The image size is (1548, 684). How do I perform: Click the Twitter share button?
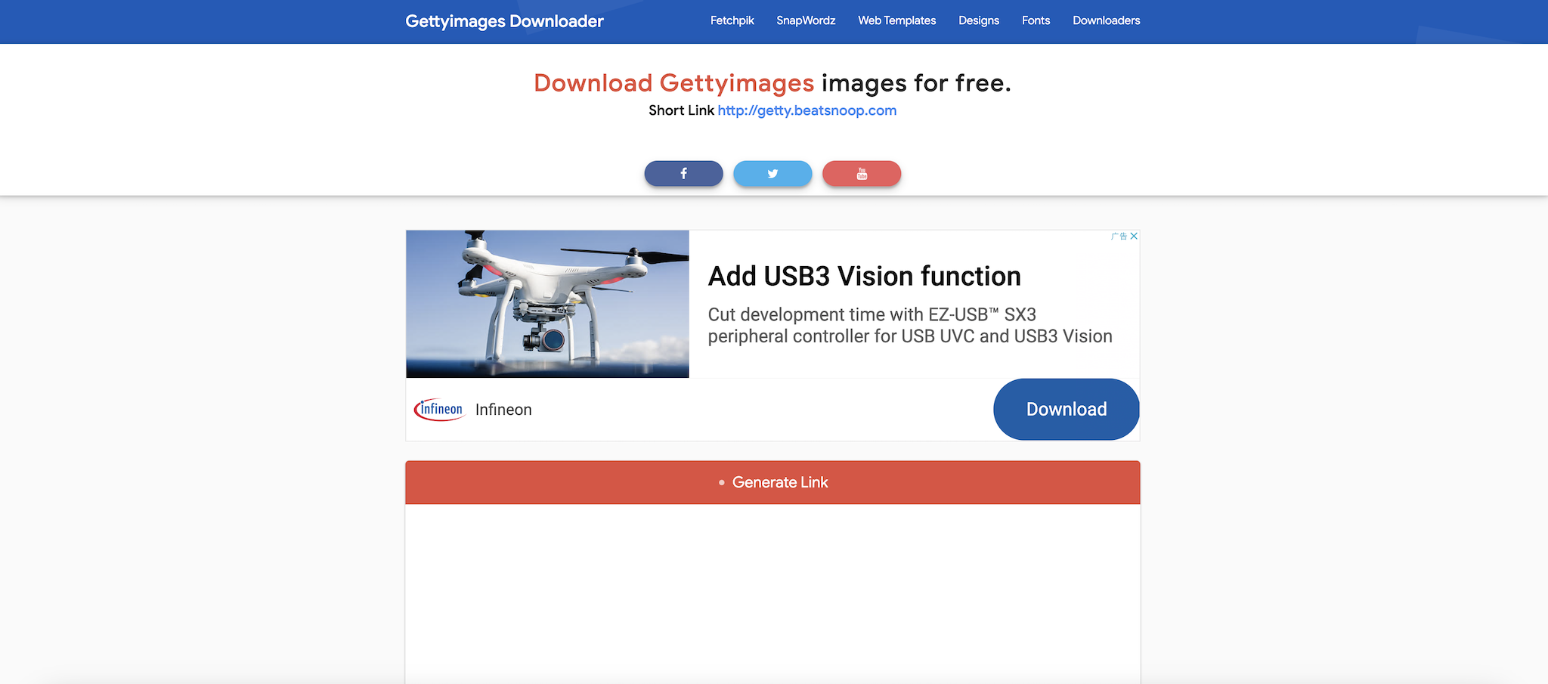pyautogui.click(x=772, y=173)
